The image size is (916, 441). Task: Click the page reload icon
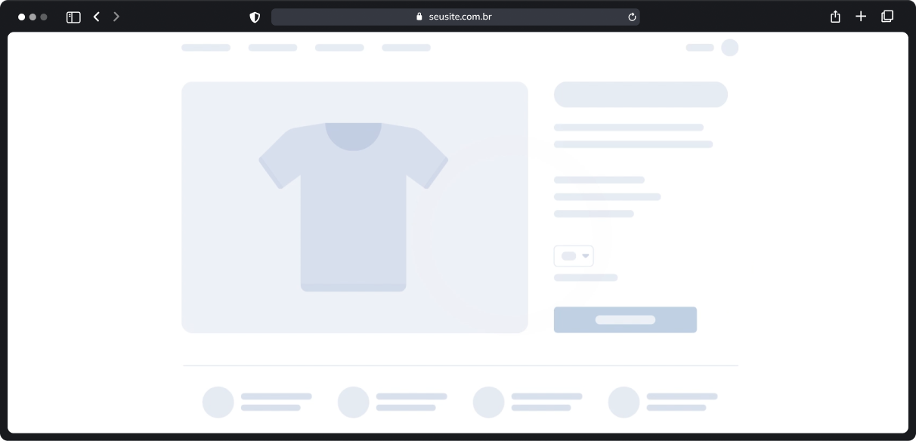click(x=632, y=16)
